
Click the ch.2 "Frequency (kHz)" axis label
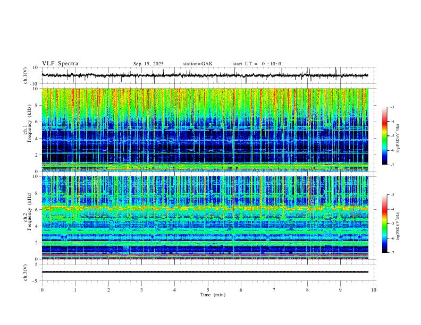(x=29, y=212)
